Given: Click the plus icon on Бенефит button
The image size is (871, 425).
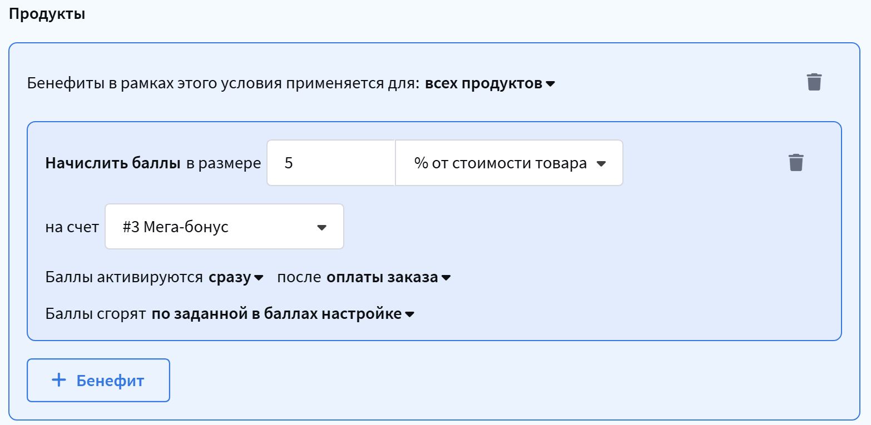Looking at the screenshot, I should (58, 380).
